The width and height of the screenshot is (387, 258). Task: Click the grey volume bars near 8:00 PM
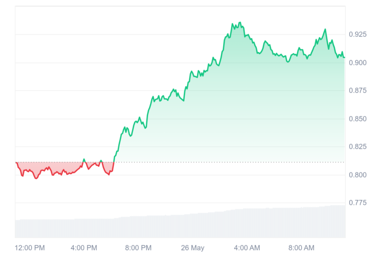click(138, 227)
